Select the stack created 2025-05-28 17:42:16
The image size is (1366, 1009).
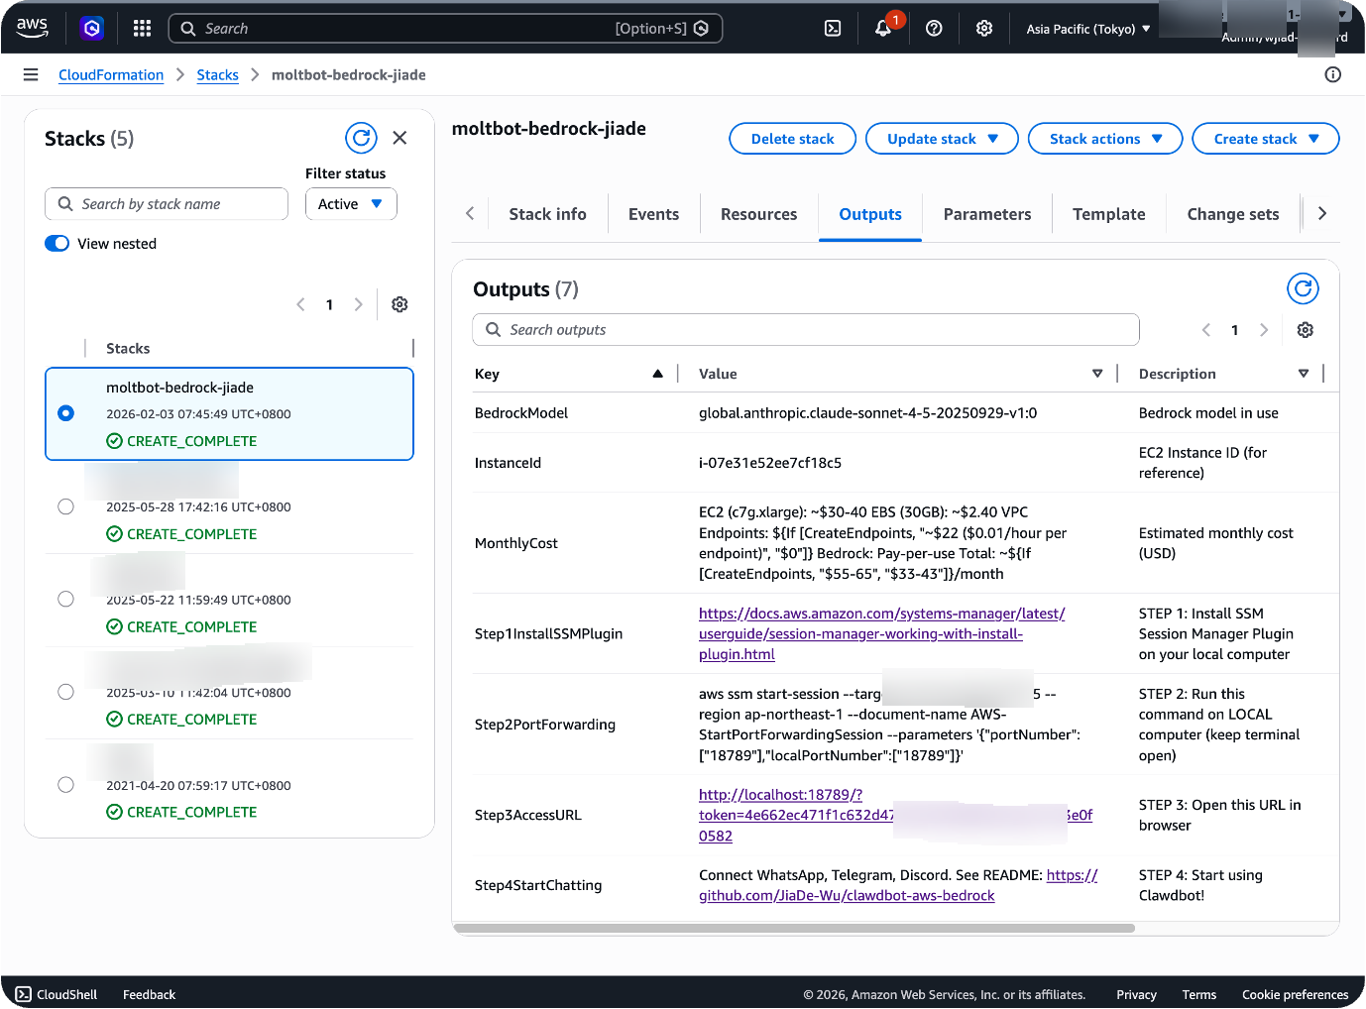pyautogui.click(x=65, y=506)
